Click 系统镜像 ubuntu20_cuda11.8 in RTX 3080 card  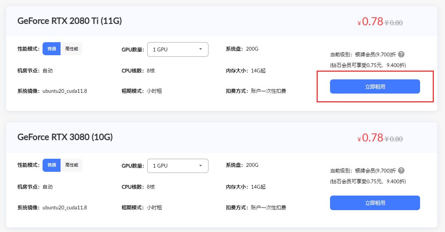tap(52, 207)
